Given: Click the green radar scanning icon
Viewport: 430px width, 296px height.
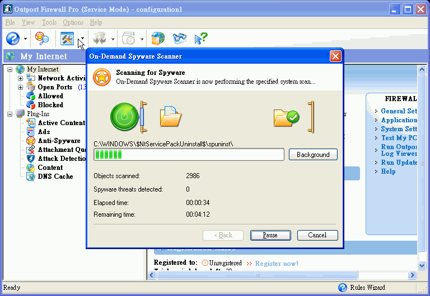Looking at the screenshot, I should pos(124,117).
